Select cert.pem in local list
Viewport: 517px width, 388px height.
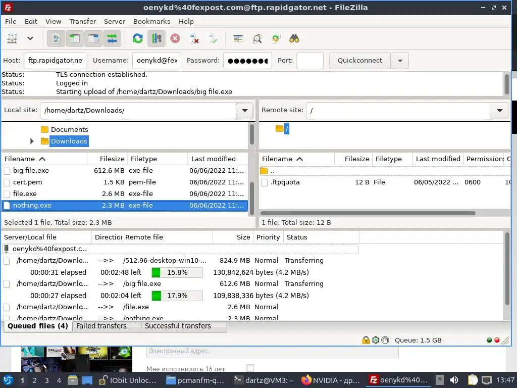(x=125, y=182)
